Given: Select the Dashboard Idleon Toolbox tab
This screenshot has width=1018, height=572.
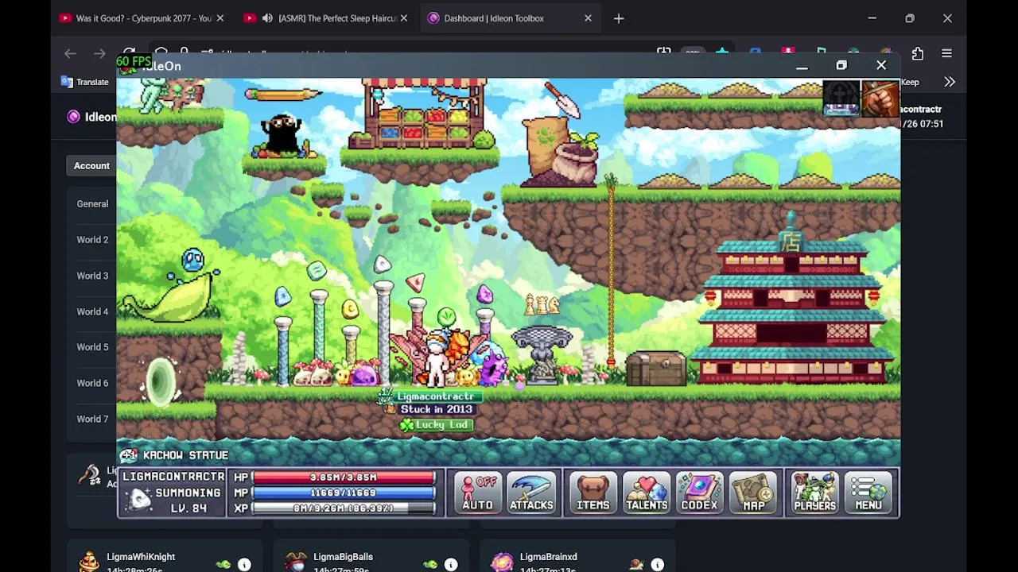Looking at the screenshot, I should coord(510,18).
